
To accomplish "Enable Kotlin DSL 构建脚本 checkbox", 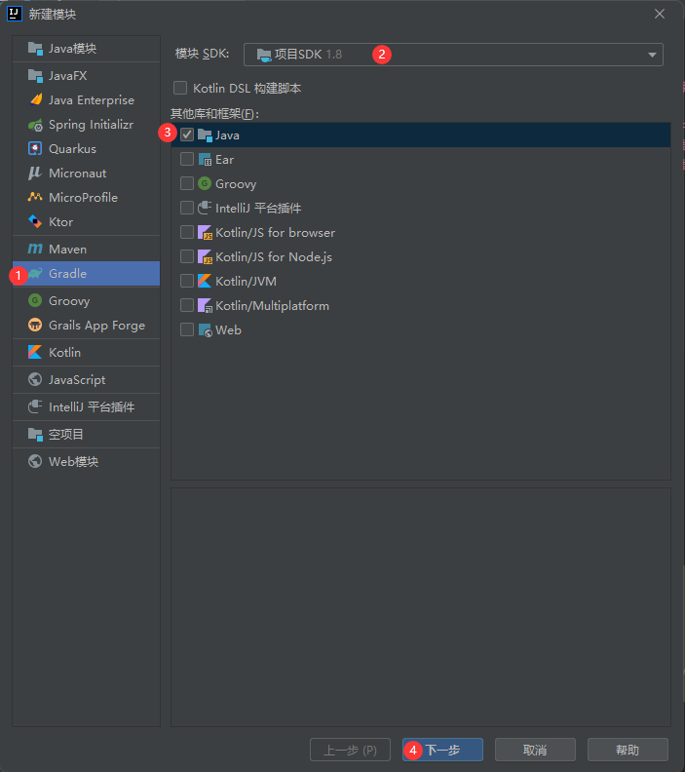I will [180, 88].
